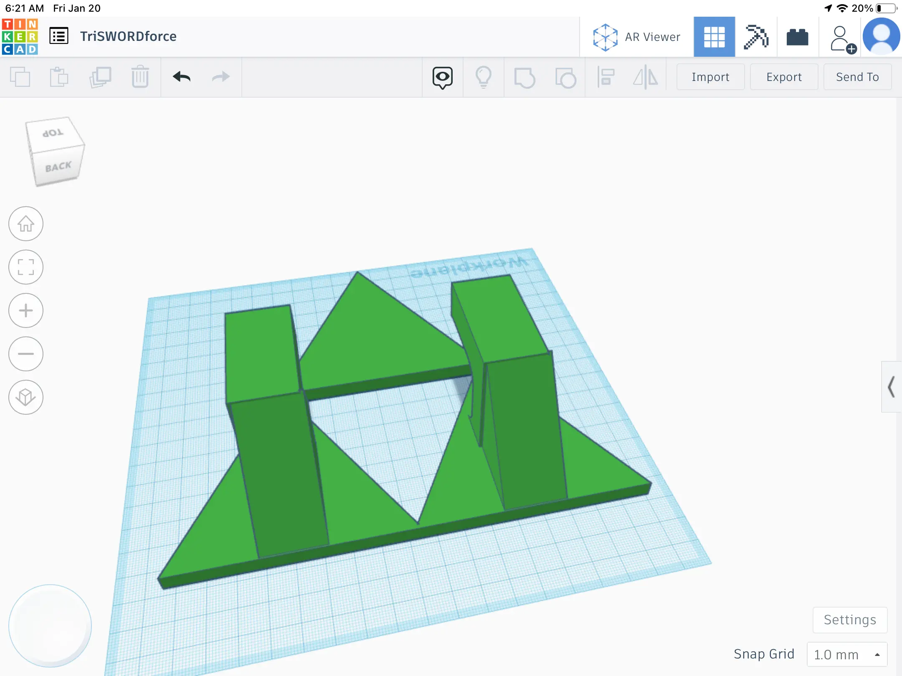Click the Mirror tool icon
The image size is (902, 676).
click(645, 77)
